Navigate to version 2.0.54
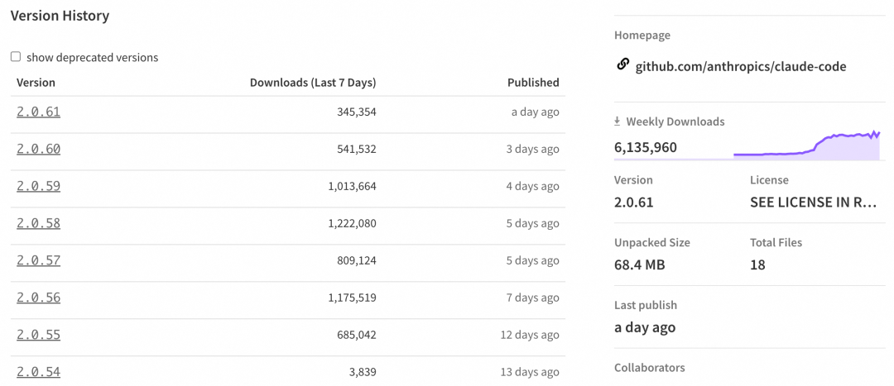 tap(38, 372)
